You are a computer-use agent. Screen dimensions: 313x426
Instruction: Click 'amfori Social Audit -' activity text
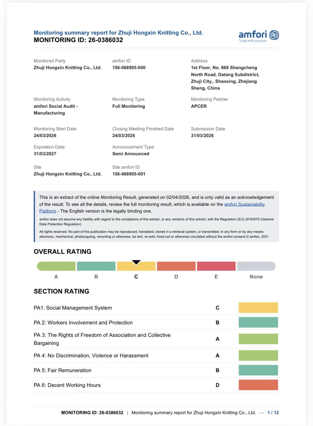click(56, 106)
